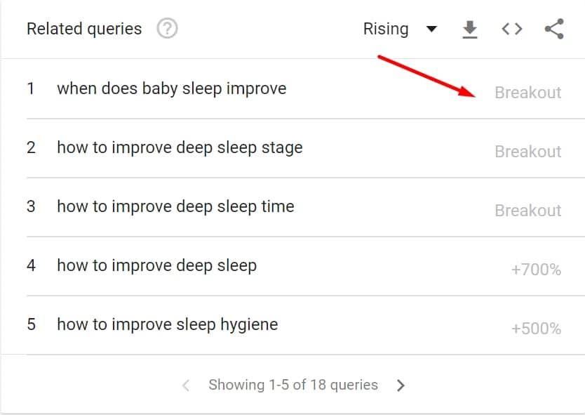Open "how to improve sleep hygiene" query
The image size is (585, 415).
coord(167,325)
